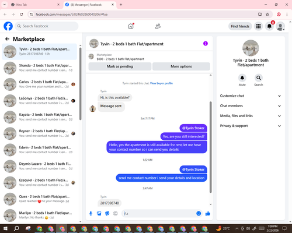The image size is (292, 233).
Task: Choose a sticker icon
Action: 107,214
